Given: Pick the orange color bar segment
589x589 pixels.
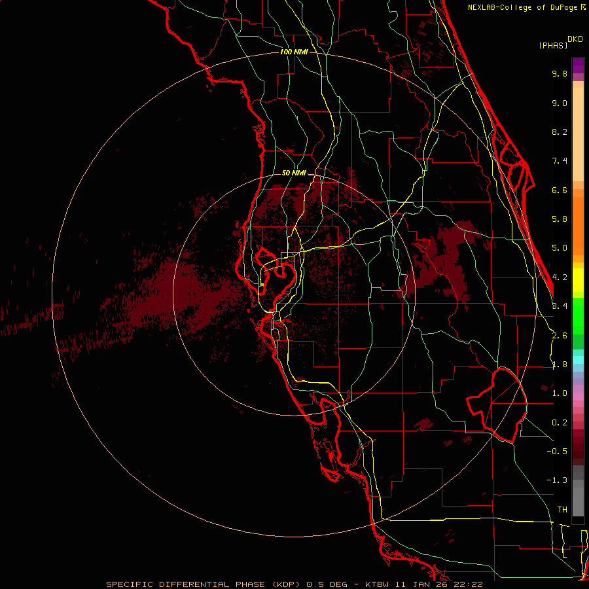Looking at the screenshot, I should coord(578,226).
